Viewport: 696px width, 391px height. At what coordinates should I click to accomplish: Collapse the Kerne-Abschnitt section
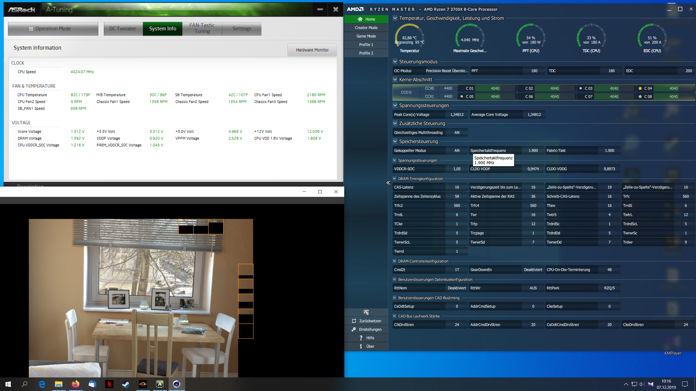[x=394, y=80]
